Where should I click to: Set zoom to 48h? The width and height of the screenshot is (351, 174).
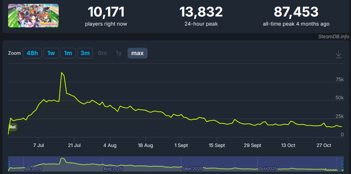click(32, 53)
